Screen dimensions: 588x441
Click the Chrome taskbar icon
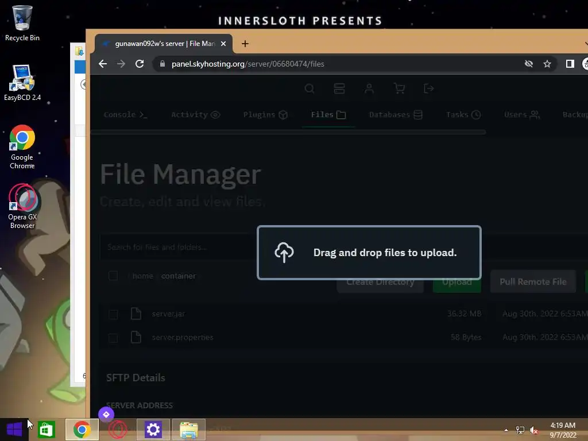pyautogui.click(x=82, y=430)
